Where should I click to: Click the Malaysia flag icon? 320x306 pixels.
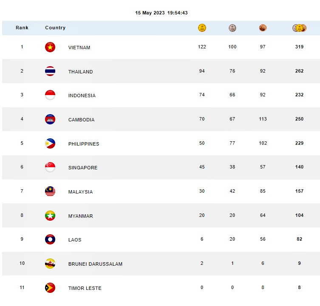[50, 191]
